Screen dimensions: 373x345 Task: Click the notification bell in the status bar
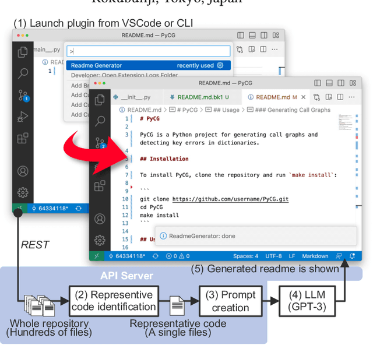coord(353,255)
